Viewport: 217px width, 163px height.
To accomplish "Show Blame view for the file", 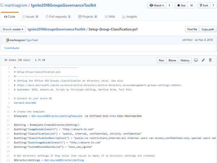I will 172,60.
